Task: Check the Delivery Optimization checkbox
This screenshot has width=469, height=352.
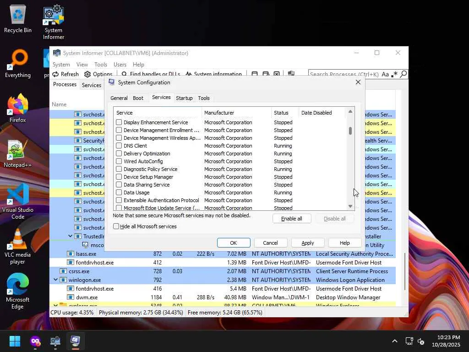Action: (119, 153)
